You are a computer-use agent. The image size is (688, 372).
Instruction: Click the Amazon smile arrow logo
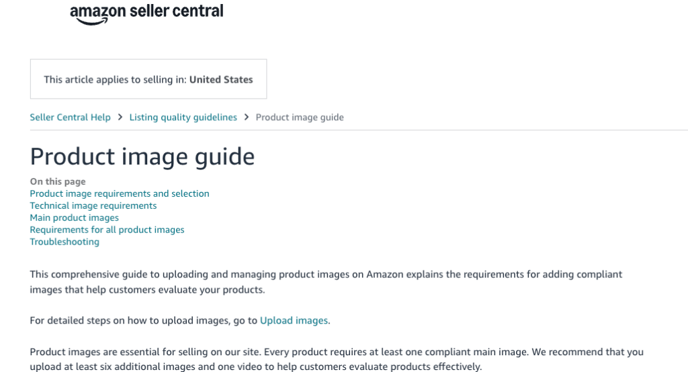pos(92,21)
